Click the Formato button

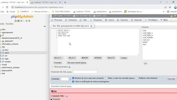(58, 62)
